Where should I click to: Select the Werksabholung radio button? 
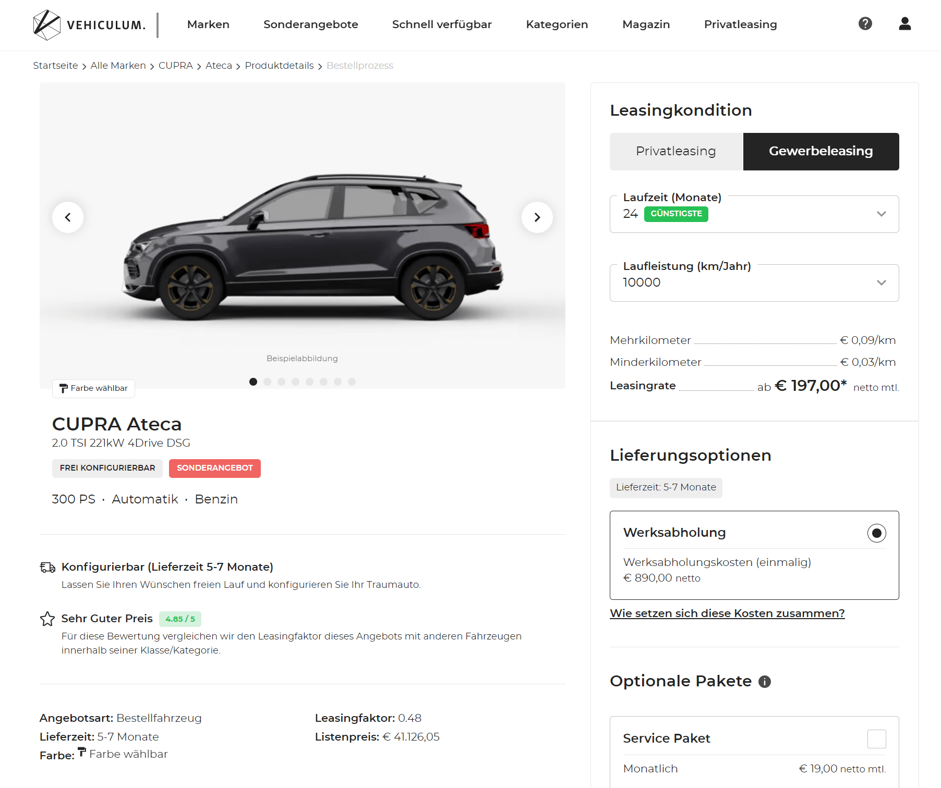(x=877, y=533)
